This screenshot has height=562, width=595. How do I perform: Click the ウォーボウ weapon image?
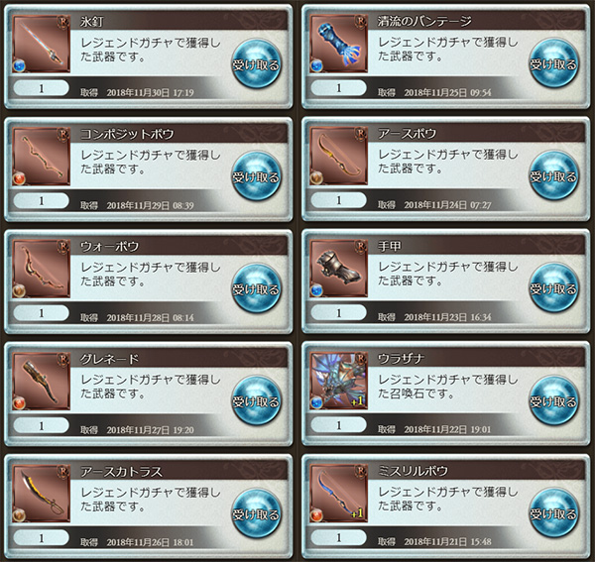coord(42,269)
